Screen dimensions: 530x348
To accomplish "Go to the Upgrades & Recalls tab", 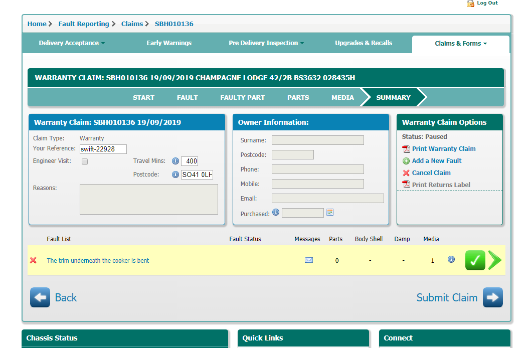I will tap(364, 43).
